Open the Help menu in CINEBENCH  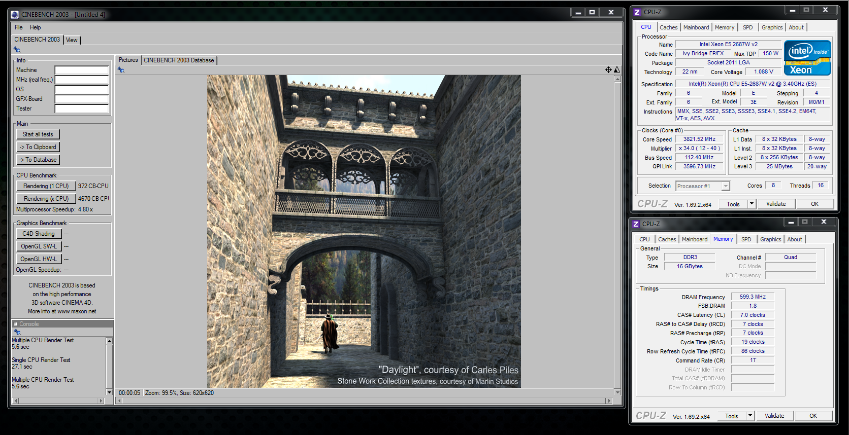coord(35,27)
